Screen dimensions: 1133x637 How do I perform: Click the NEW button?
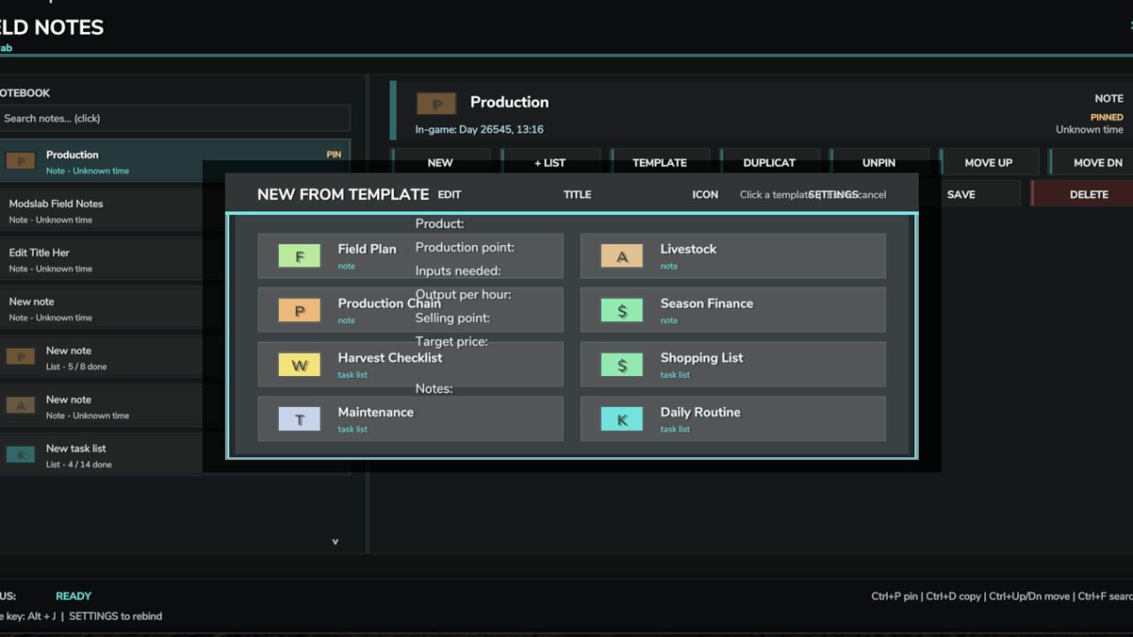pyautogui.click(x=440, y=163)
